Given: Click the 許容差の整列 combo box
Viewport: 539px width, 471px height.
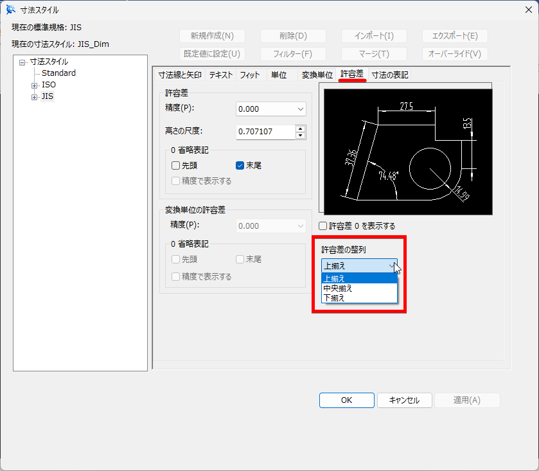Looking at the screenshot, I should tap(359, 266).
